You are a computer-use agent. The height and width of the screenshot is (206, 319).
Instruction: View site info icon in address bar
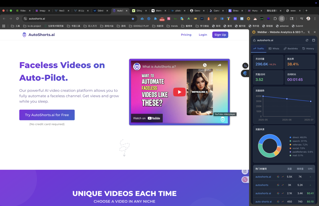[x=25, y=19]
